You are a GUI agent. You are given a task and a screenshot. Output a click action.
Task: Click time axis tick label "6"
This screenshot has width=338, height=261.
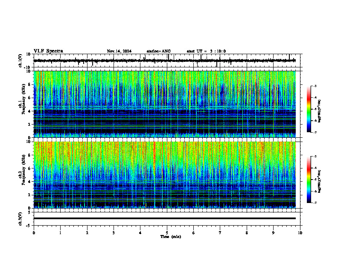194,233
